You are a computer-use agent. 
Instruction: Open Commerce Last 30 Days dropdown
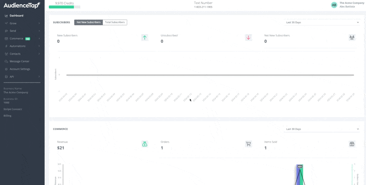(322, 129)
